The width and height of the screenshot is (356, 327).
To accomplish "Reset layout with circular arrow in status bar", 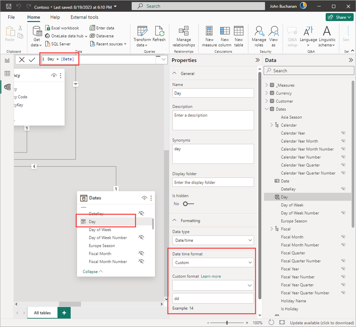I will click(x=271, y=322).
